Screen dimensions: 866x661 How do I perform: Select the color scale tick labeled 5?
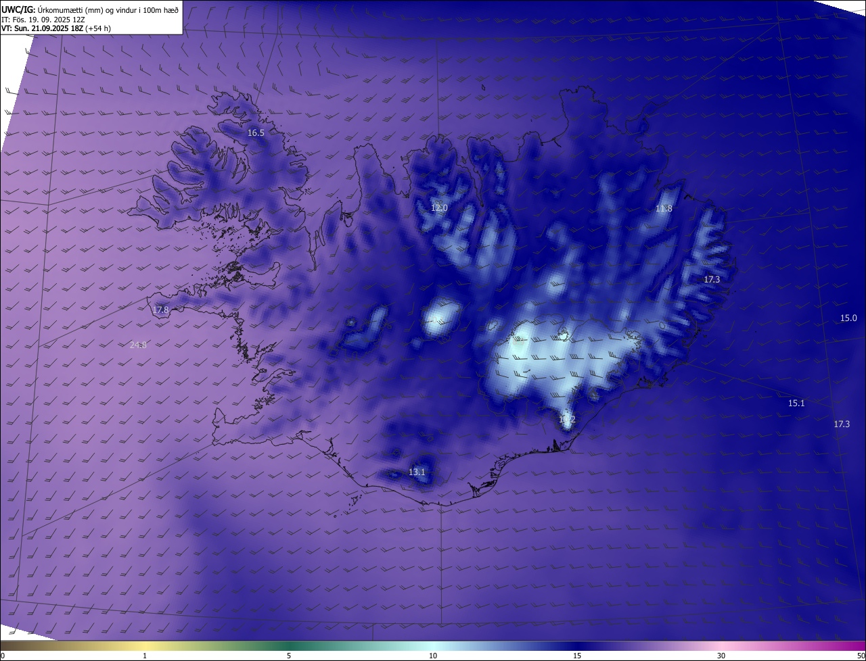click(x=289, y=656)
